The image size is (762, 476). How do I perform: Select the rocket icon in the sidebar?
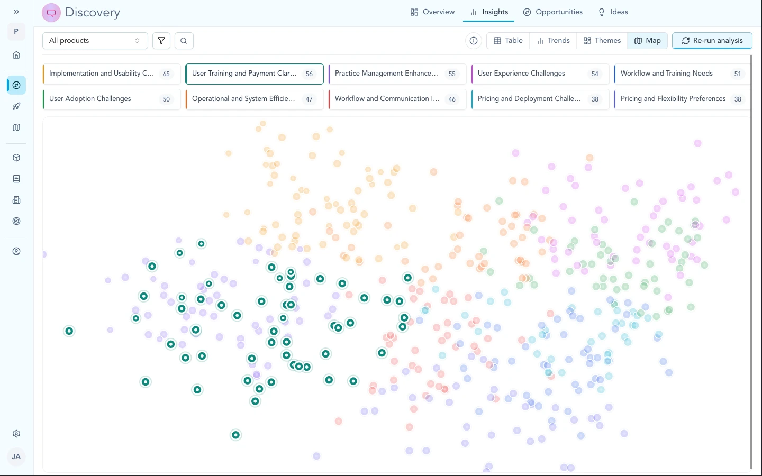16,106
